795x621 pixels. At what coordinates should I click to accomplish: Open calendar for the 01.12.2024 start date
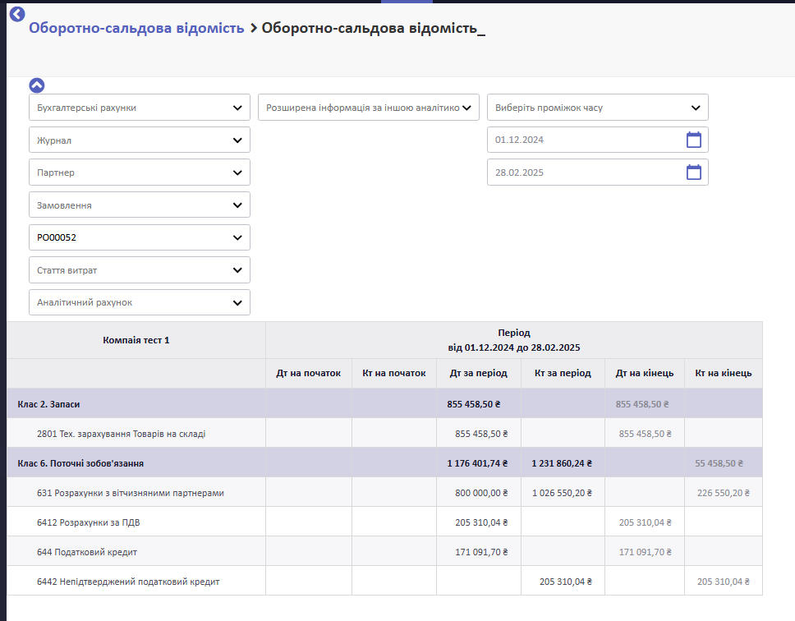pos(694,140)
